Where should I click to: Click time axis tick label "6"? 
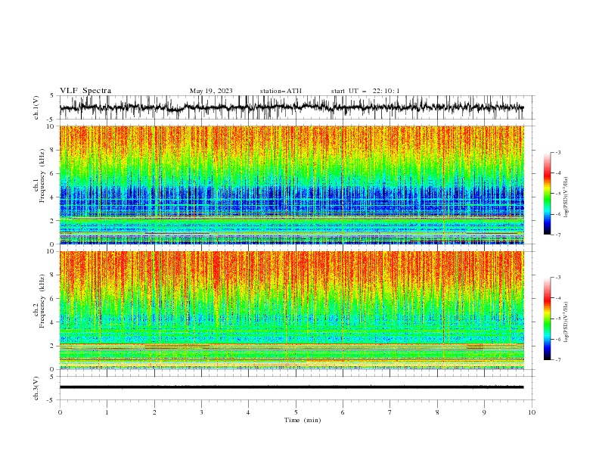coord(343,412)
